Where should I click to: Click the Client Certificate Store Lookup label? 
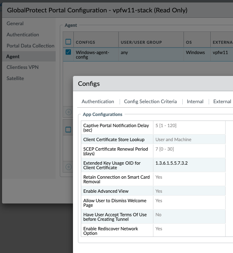tap(114, 140)
